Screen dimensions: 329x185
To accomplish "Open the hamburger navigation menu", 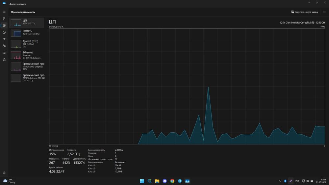I will (x=4, y=12).
